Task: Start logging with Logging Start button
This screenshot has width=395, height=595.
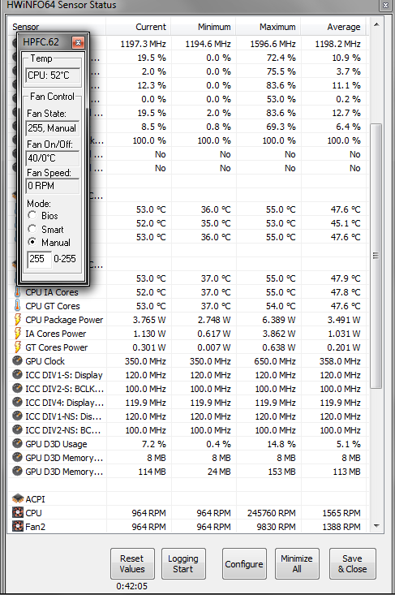Action: 183,563
